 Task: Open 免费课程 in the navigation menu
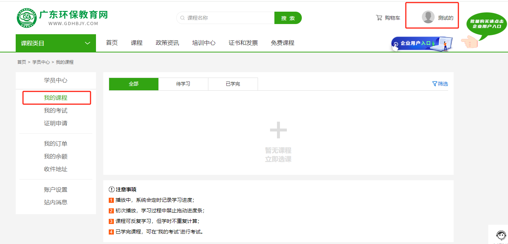click(282, 43)
